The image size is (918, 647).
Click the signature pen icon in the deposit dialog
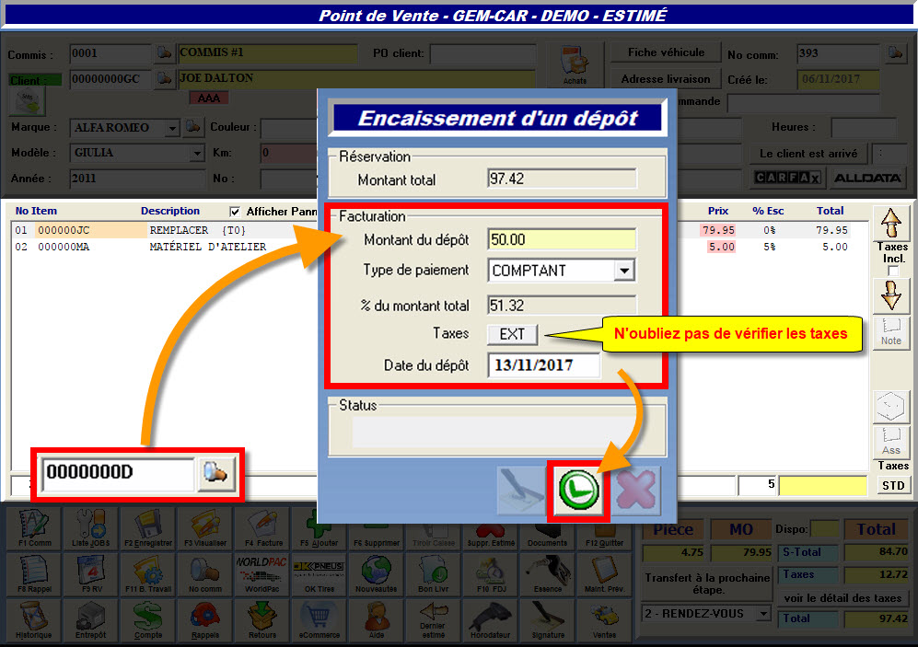pos(520,491)
